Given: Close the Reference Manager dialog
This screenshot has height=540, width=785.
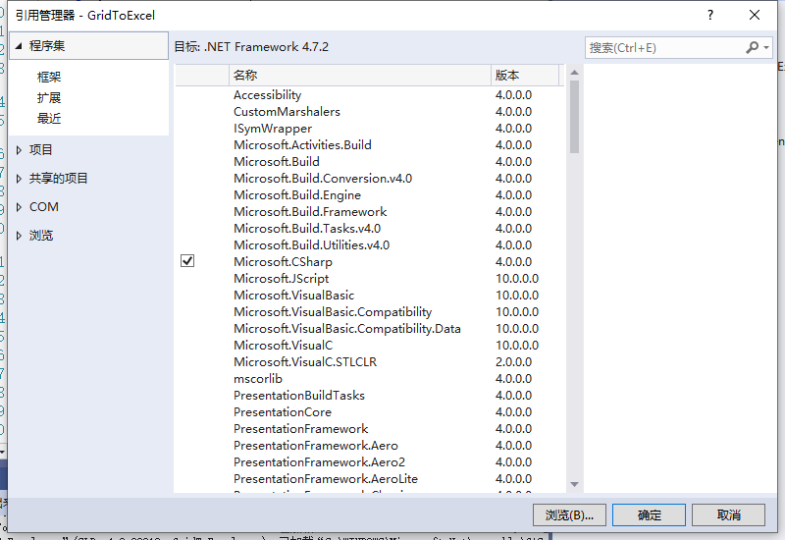Looking at the screenshot, I should [x=755, y=15].
